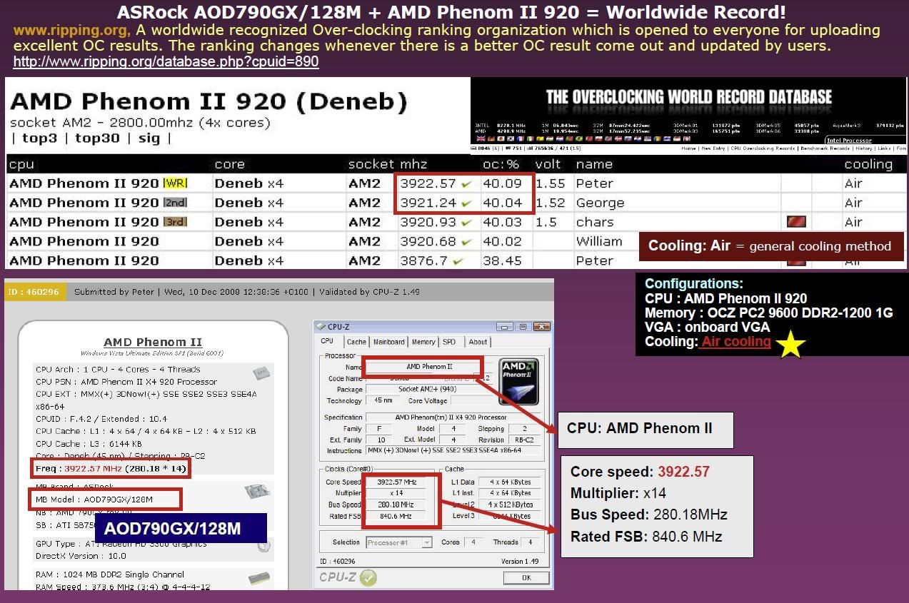The width and height of the screenshot is (909, 603).
Task: Click the OK button in CPU-Z
Action: point(526,577)
